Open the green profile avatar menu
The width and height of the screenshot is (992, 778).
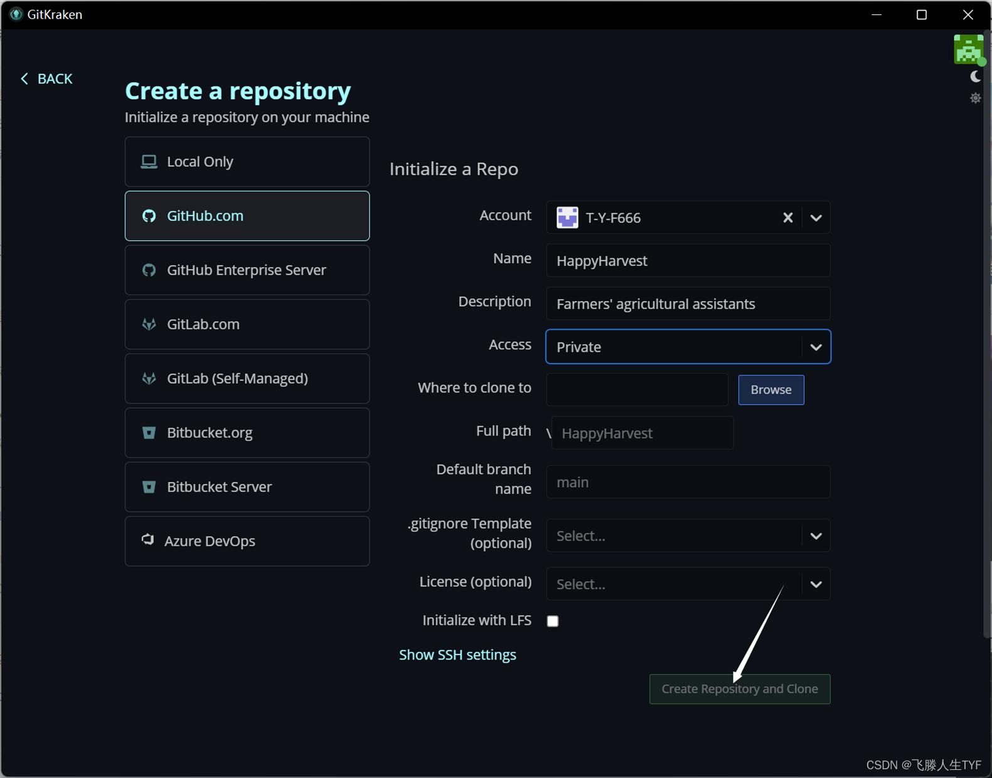pyautogui.click(x=969, y=50)
